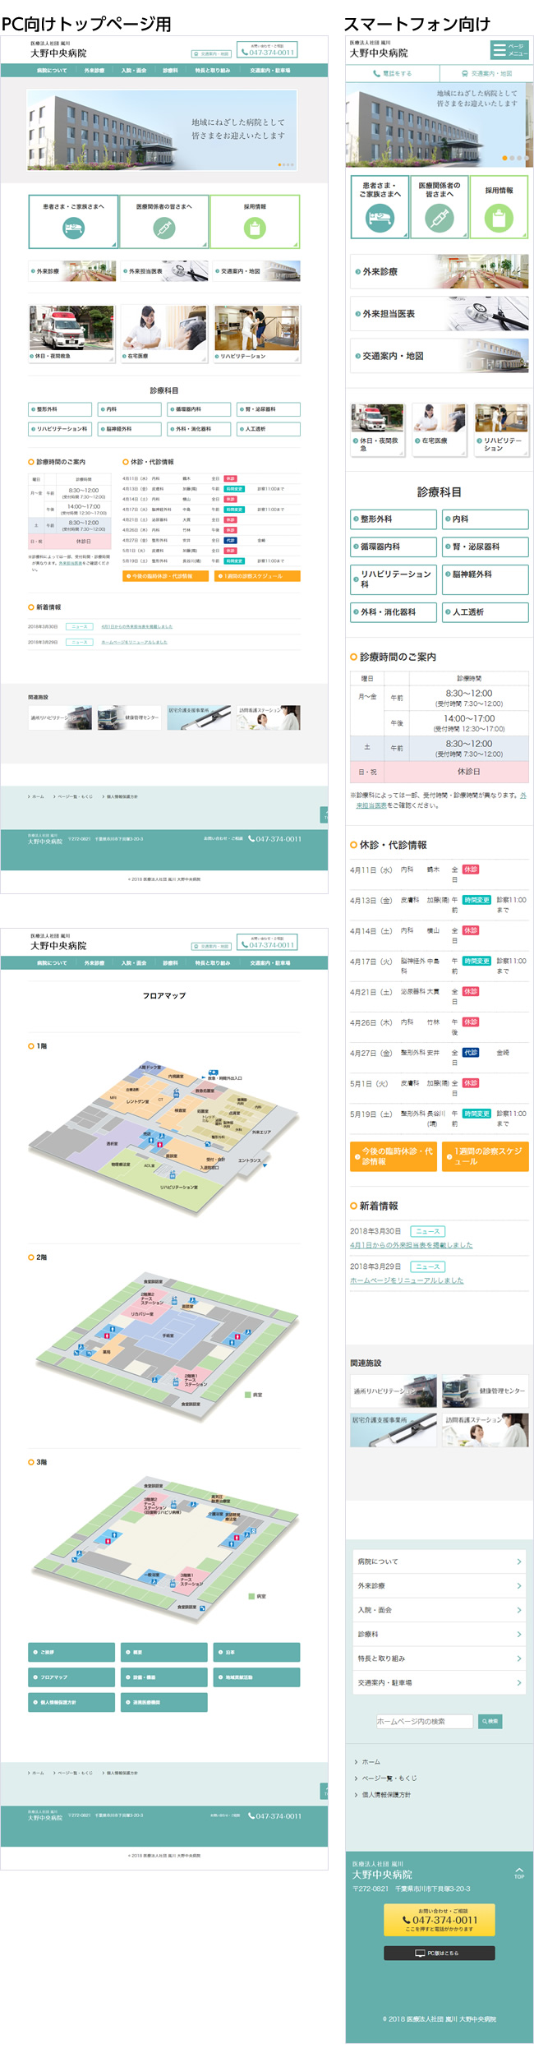Open 4月1日からの外来担当表 news link on smartphone
This screenshot has height=2062, width=534.
pyautogui.click(x=411, y=1245)
